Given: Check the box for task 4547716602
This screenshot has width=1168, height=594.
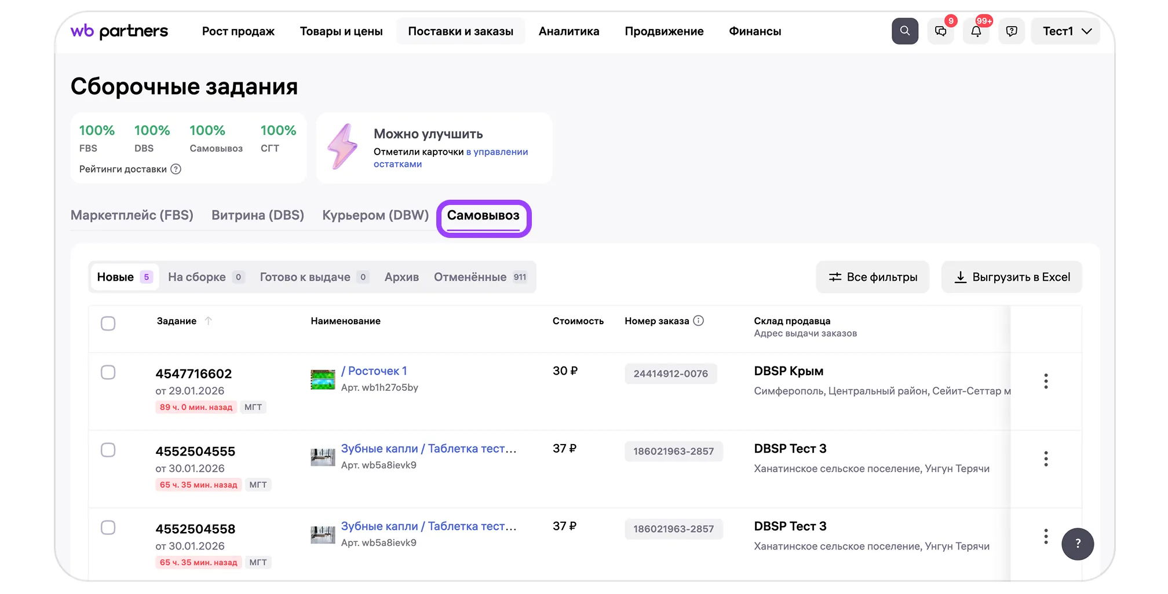Looking at the screenshot, I should [x=108, y=372].
